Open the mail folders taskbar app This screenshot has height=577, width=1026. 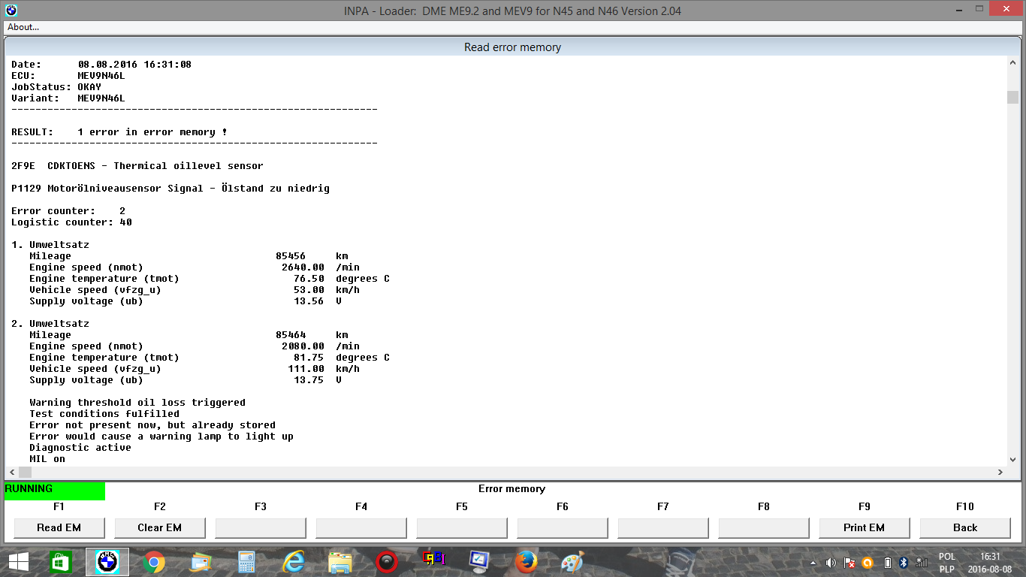coord(201,562)
